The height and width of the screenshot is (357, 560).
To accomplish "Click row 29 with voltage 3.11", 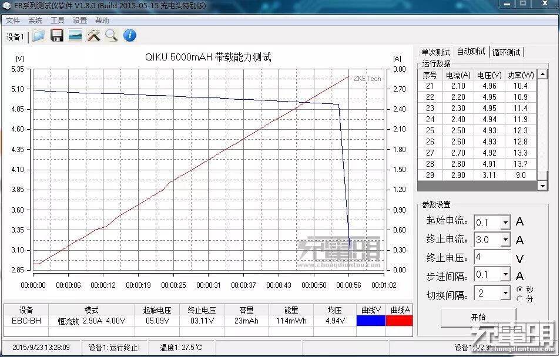I will point(478,175).
